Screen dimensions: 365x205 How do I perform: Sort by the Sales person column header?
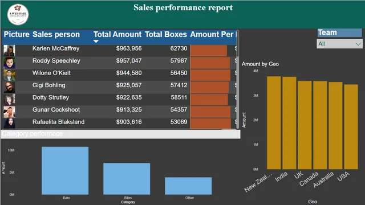(x=56, y=34)
